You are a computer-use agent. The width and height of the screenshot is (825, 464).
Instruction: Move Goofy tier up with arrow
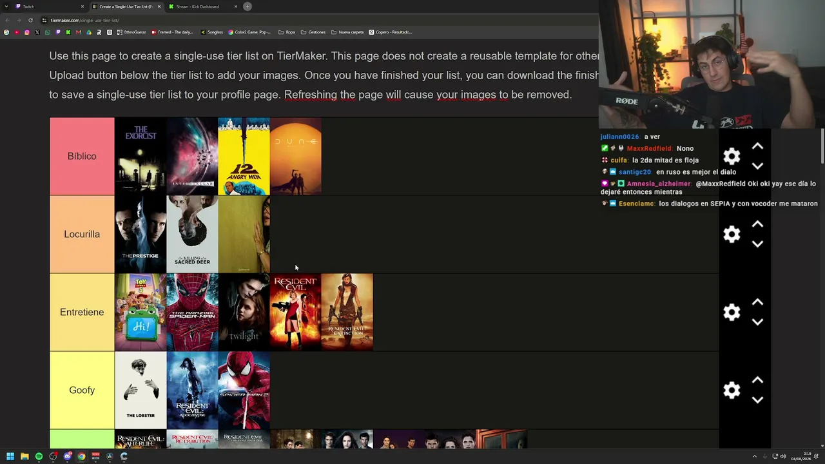pyautogui.click(x=757, y=381)
